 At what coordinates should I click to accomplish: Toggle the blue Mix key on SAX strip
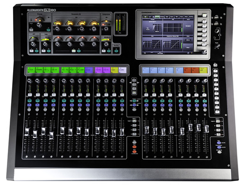pos(114,105)
